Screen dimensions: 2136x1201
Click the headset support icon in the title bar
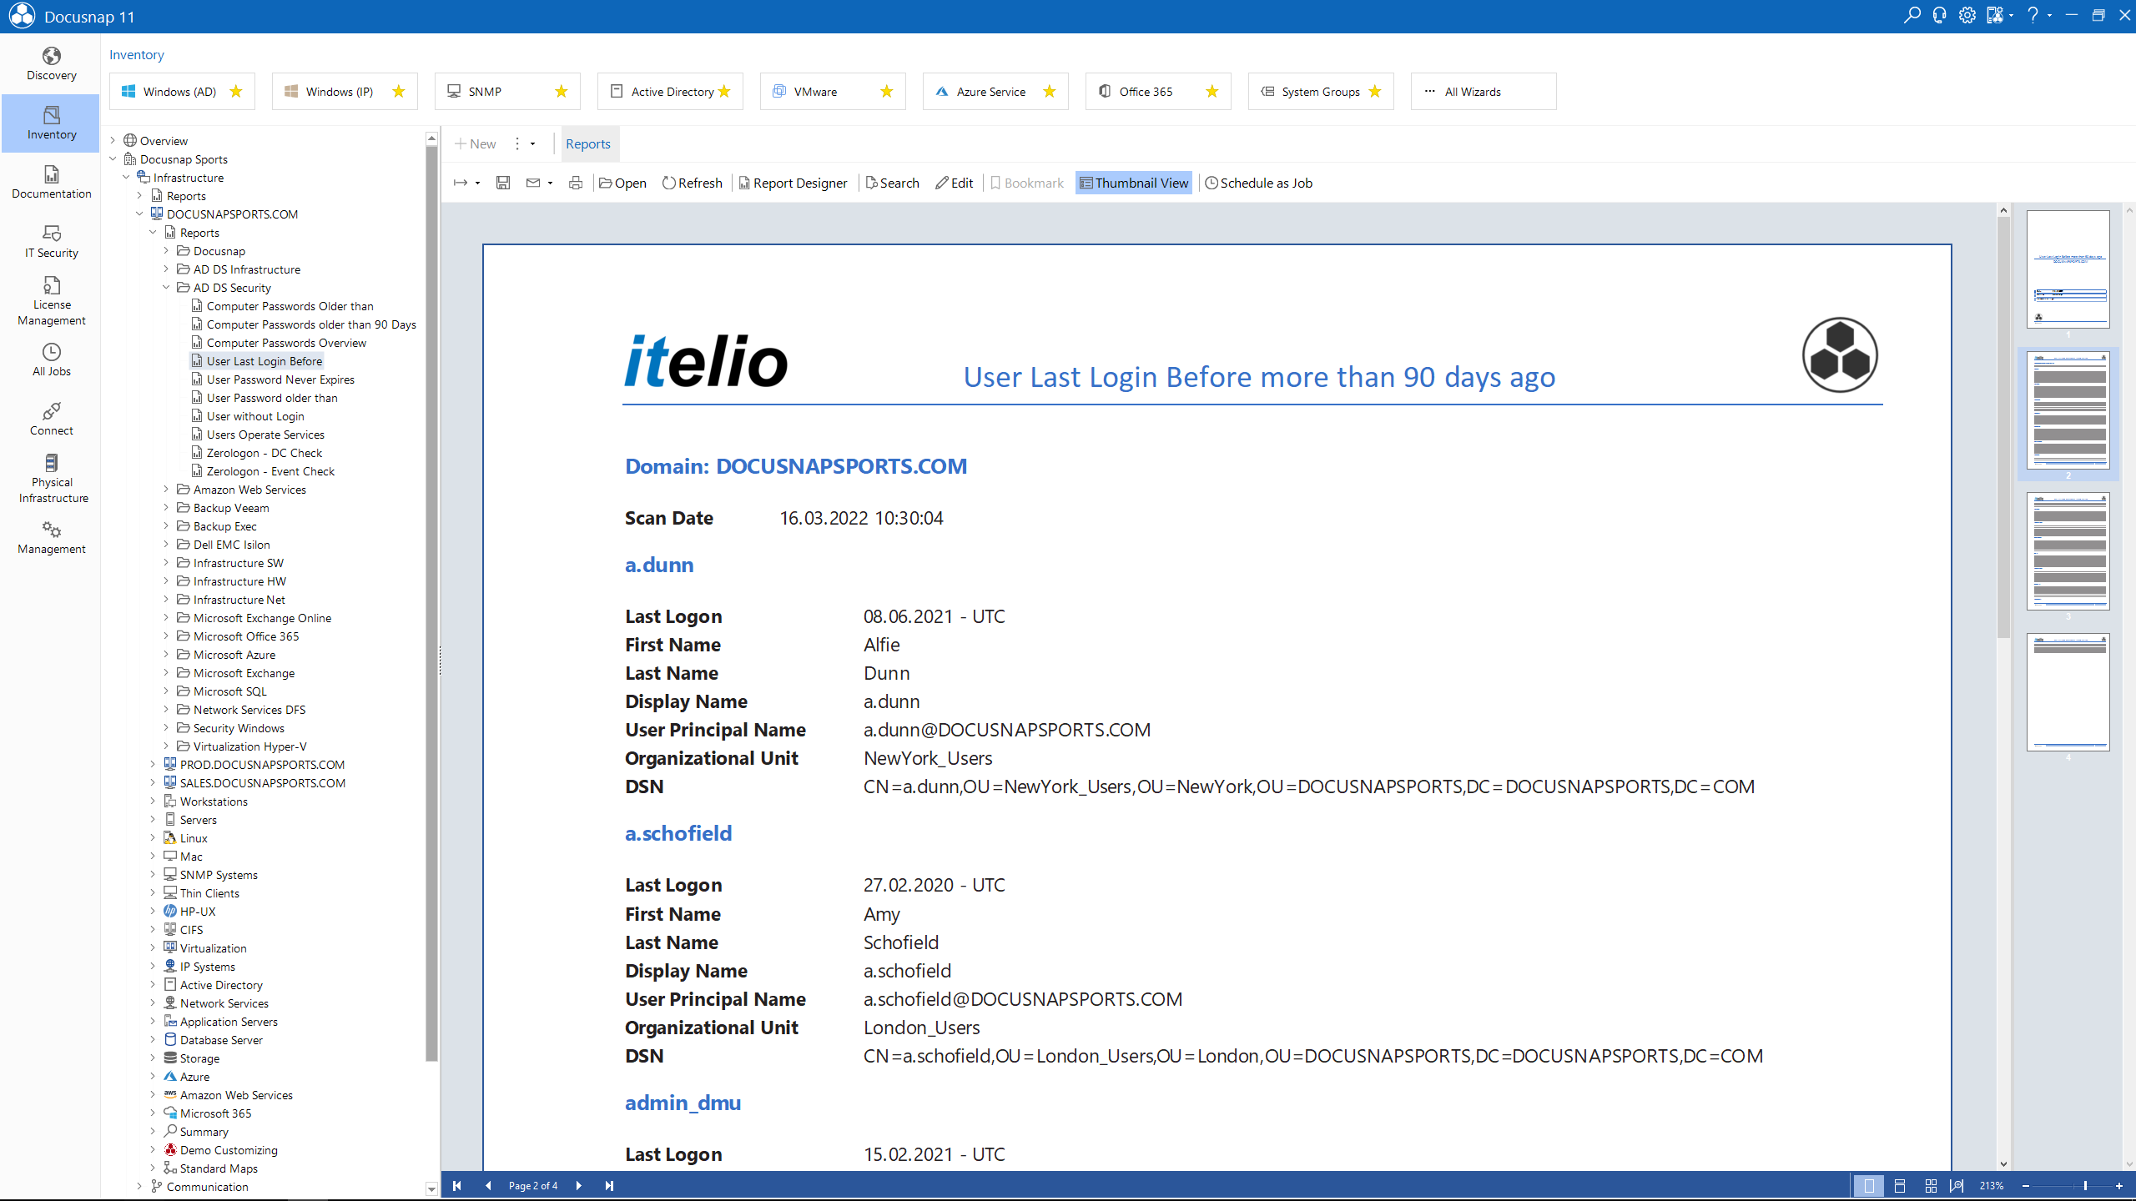pos(1939,16)
